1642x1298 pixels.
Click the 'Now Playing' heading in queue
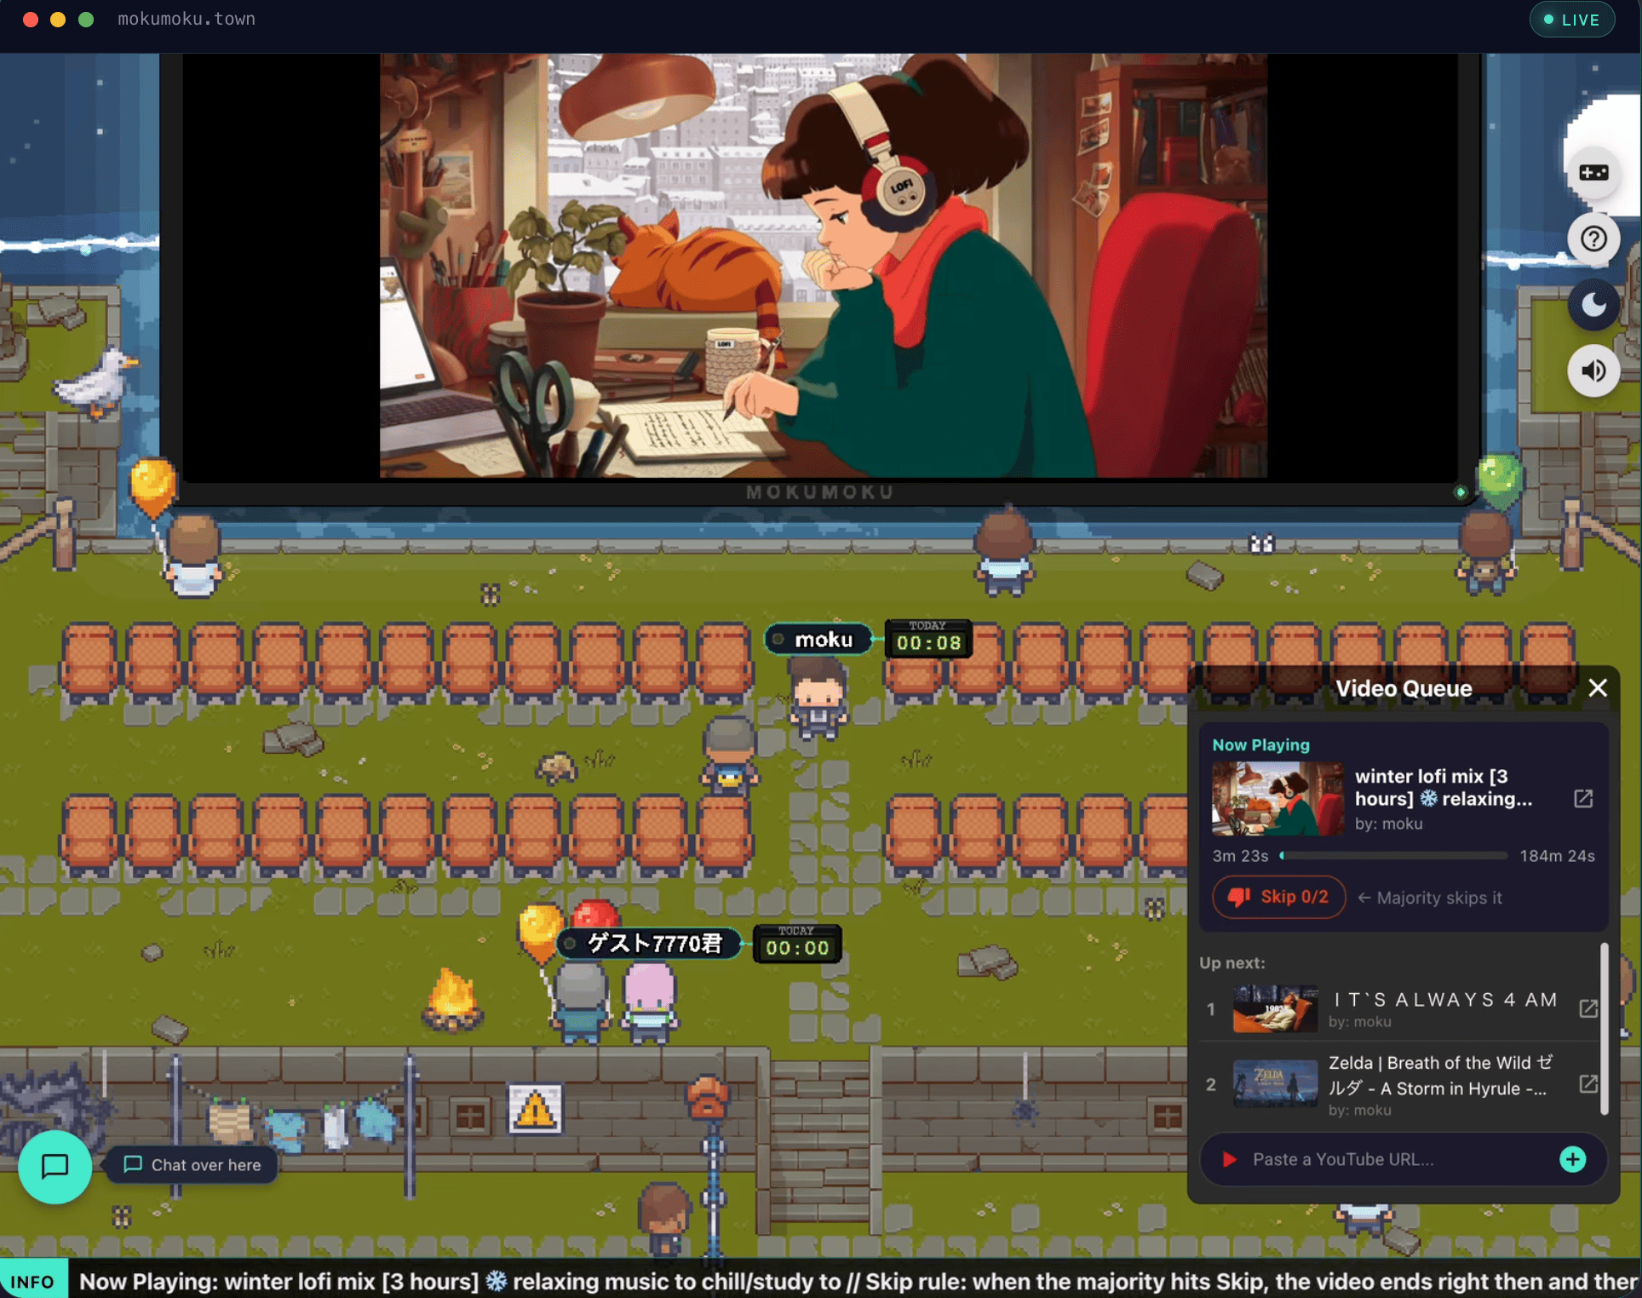[x=1260, y=744]
